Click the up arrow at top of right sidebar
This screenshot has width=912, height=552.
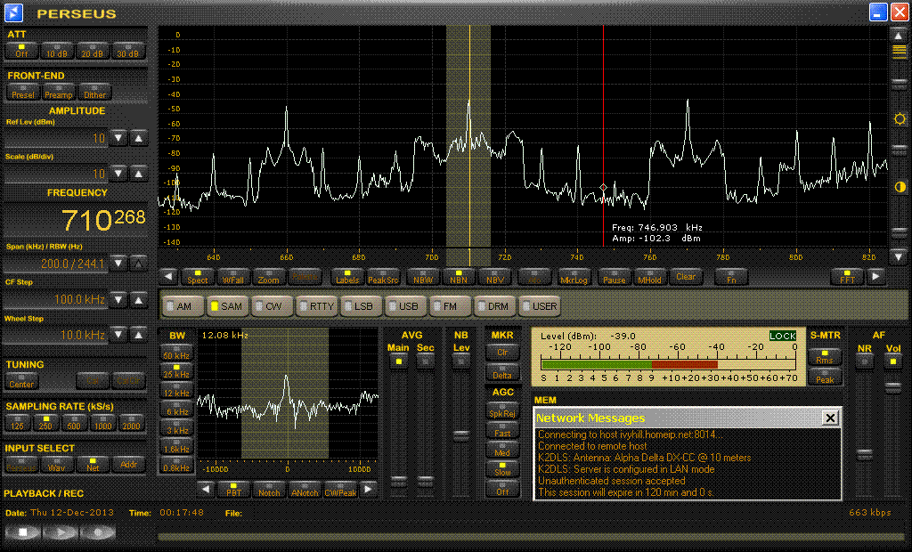tap(899, 37)
